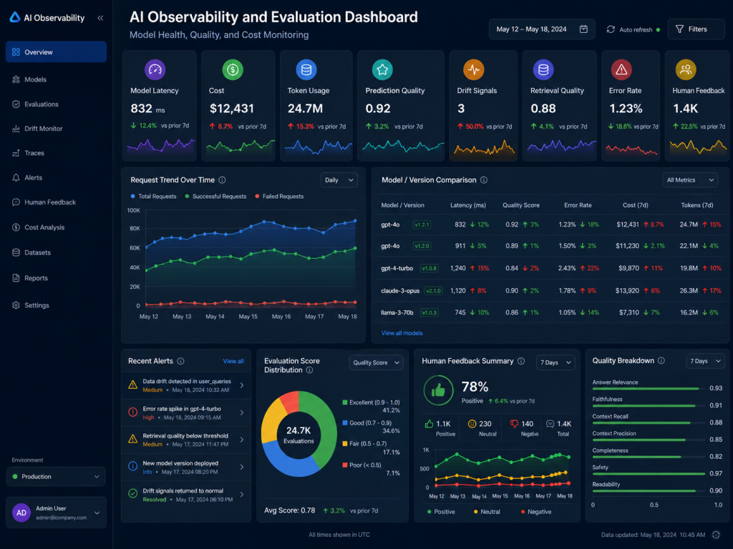
Task: Click View all models link
Action: [x=402, y=333]
